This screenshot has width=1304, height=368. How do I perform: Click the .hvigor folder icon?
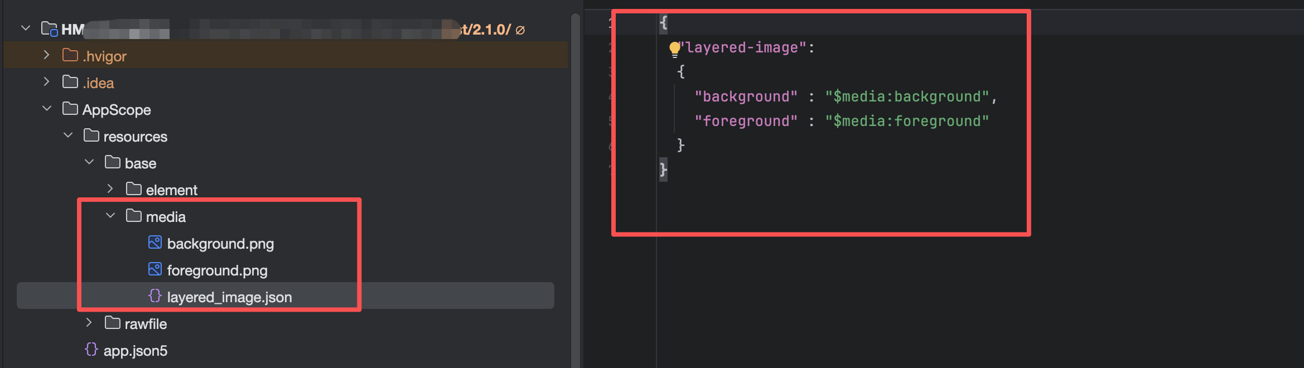(70, 55)
